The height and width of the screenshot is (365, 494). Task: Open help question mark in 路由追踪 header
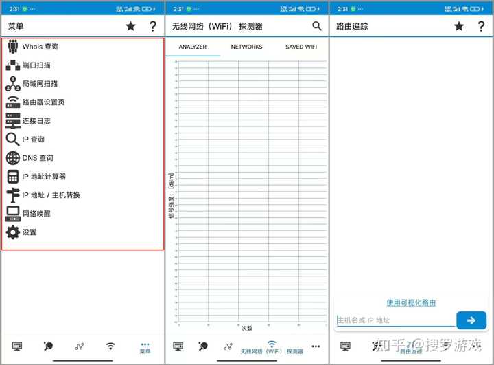[481, 26]
